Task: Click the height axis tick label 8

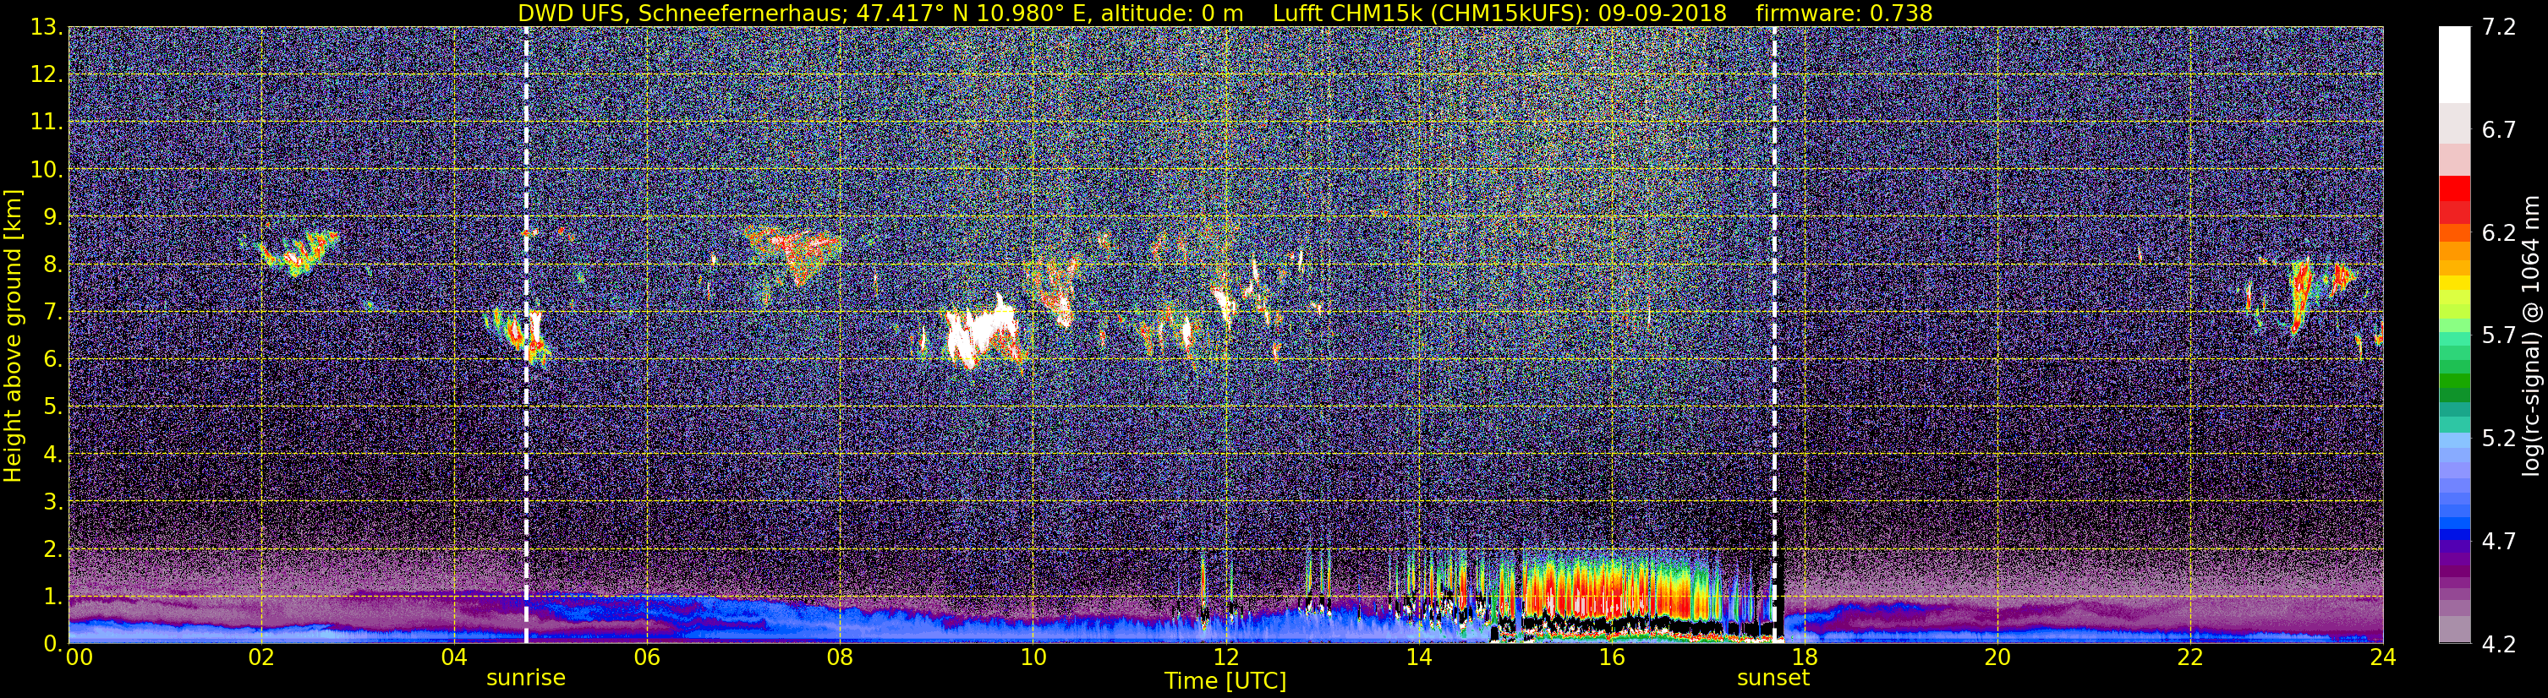Action: [52, 265]
